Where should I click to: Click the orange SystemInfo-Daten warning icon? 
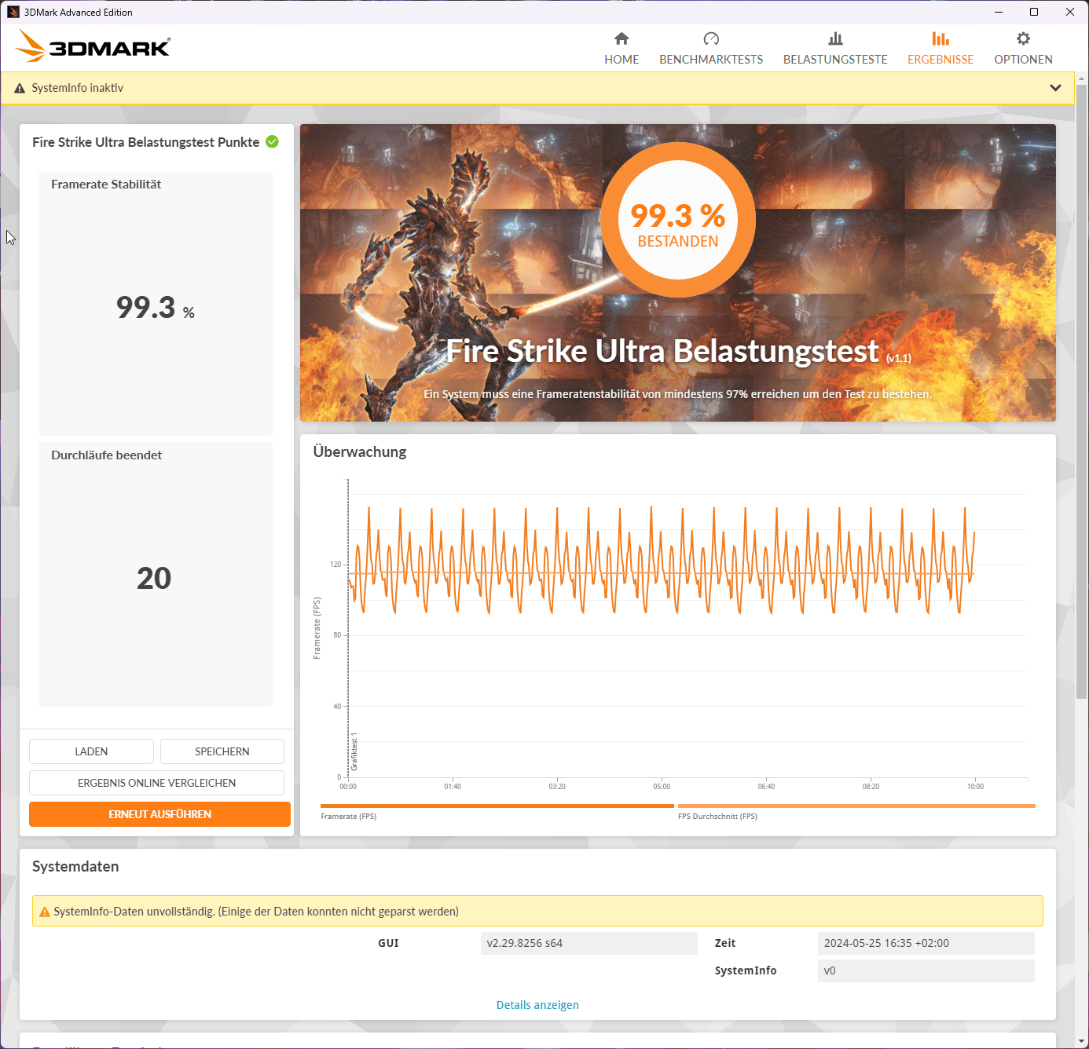[x=45, y=912]
